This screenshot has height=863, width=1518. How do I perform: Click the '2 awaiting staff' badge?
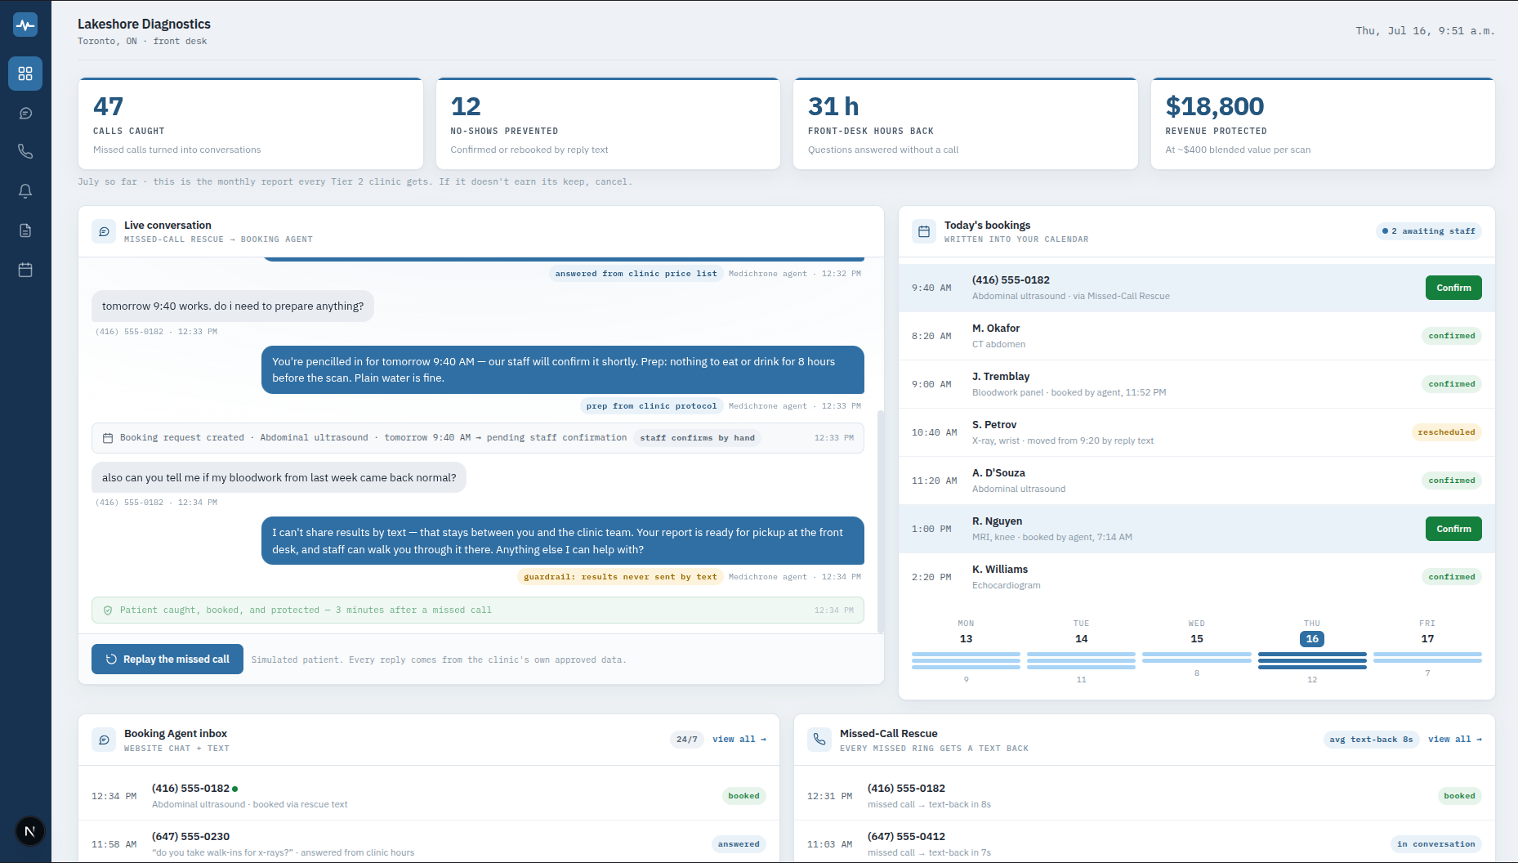point(1429,231)
